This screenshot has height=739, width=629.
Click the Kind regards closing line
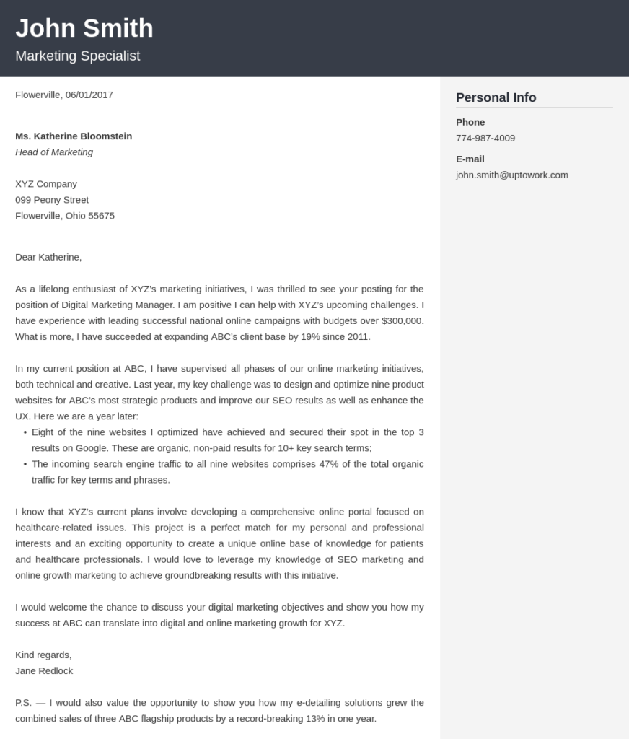[x=43, y=655]
